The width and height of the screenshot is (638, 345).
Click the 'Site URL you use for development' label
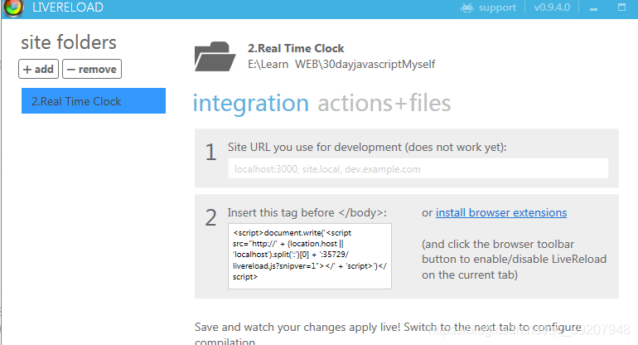(x=367, y=147)
